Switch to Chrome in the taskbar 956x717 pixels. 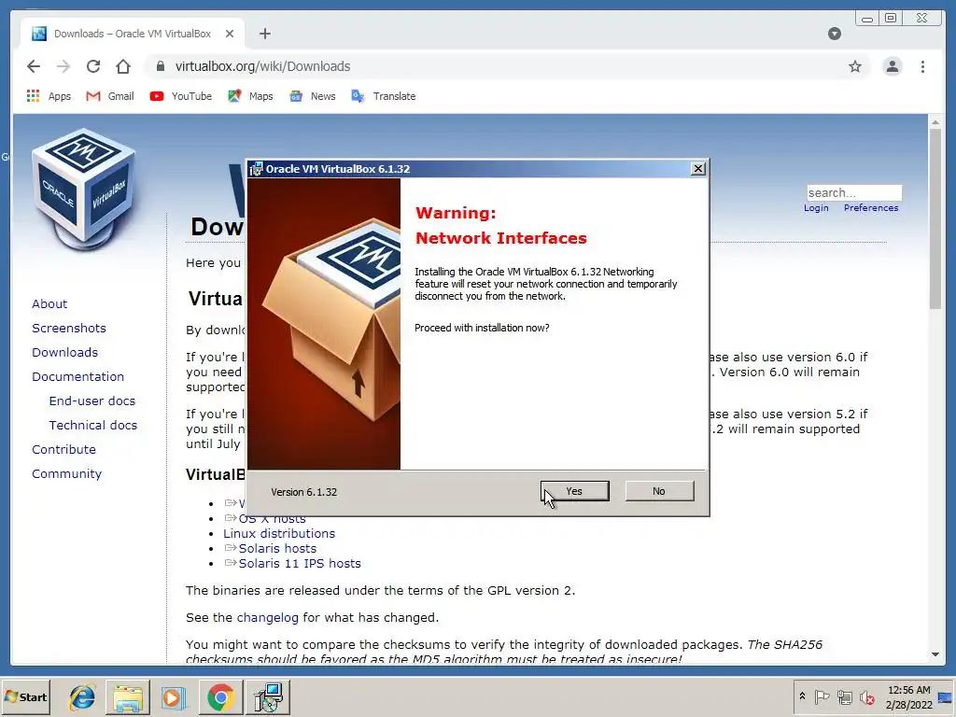[220, 696]
